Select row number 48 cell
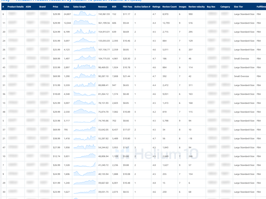 coord(4,112)
